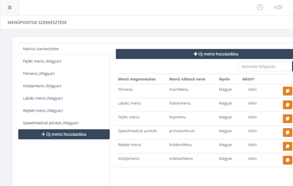This screenshot has height=186, width=293.
Task: Open Lábléc menü (Magyar) in sidebar
Action: pos(43,98)
